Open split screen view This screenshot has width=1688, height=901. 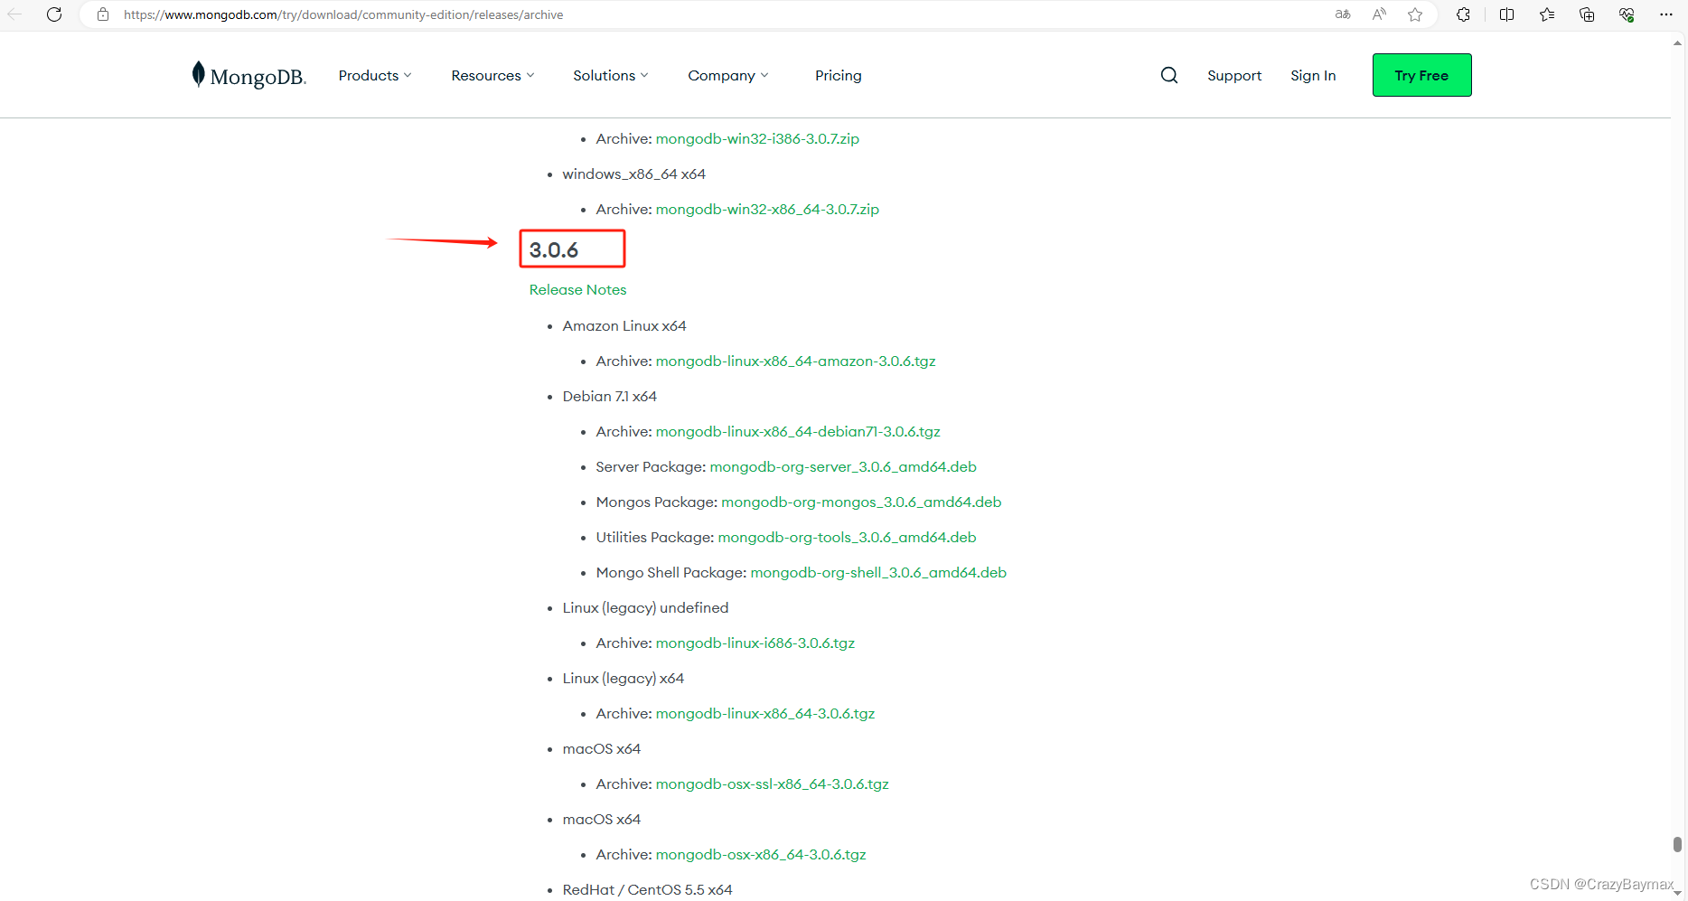pos(1506,14)
